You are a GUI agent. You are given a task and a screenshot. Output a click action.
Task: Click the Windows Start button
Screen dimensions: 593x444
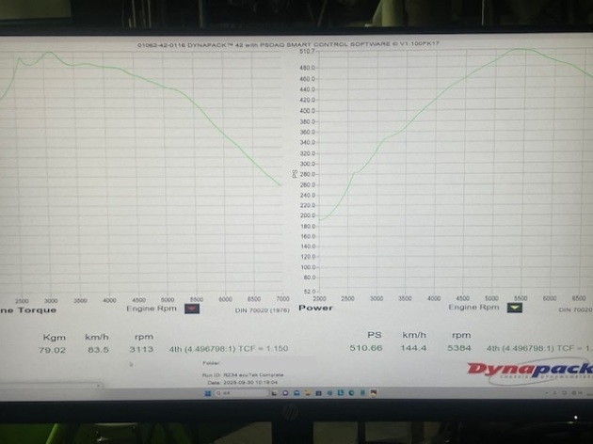(207, 393)
